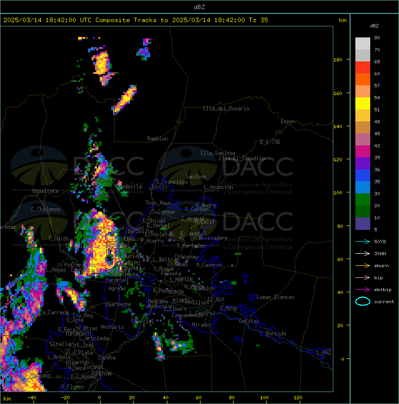Click the '-20' horizontal axis tick label
Screen dimensions: 399x404
65,398
